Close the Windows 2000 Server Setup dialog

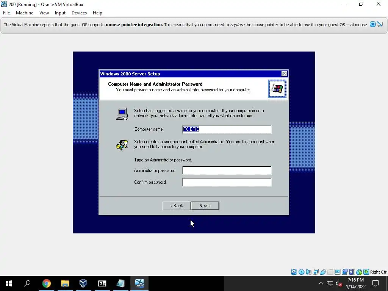tap(284, 74)
